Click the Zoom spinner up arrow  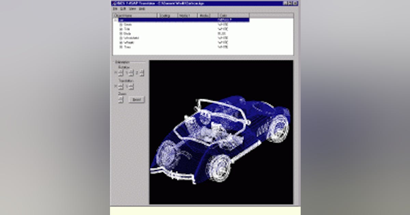[121, 98]
